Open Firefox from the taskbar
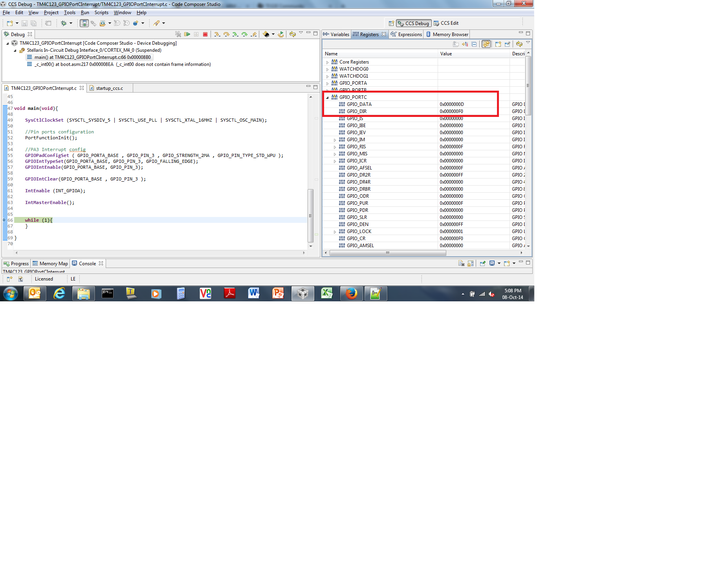Viewport: 704px width, 576px height. tap(351, 293)
